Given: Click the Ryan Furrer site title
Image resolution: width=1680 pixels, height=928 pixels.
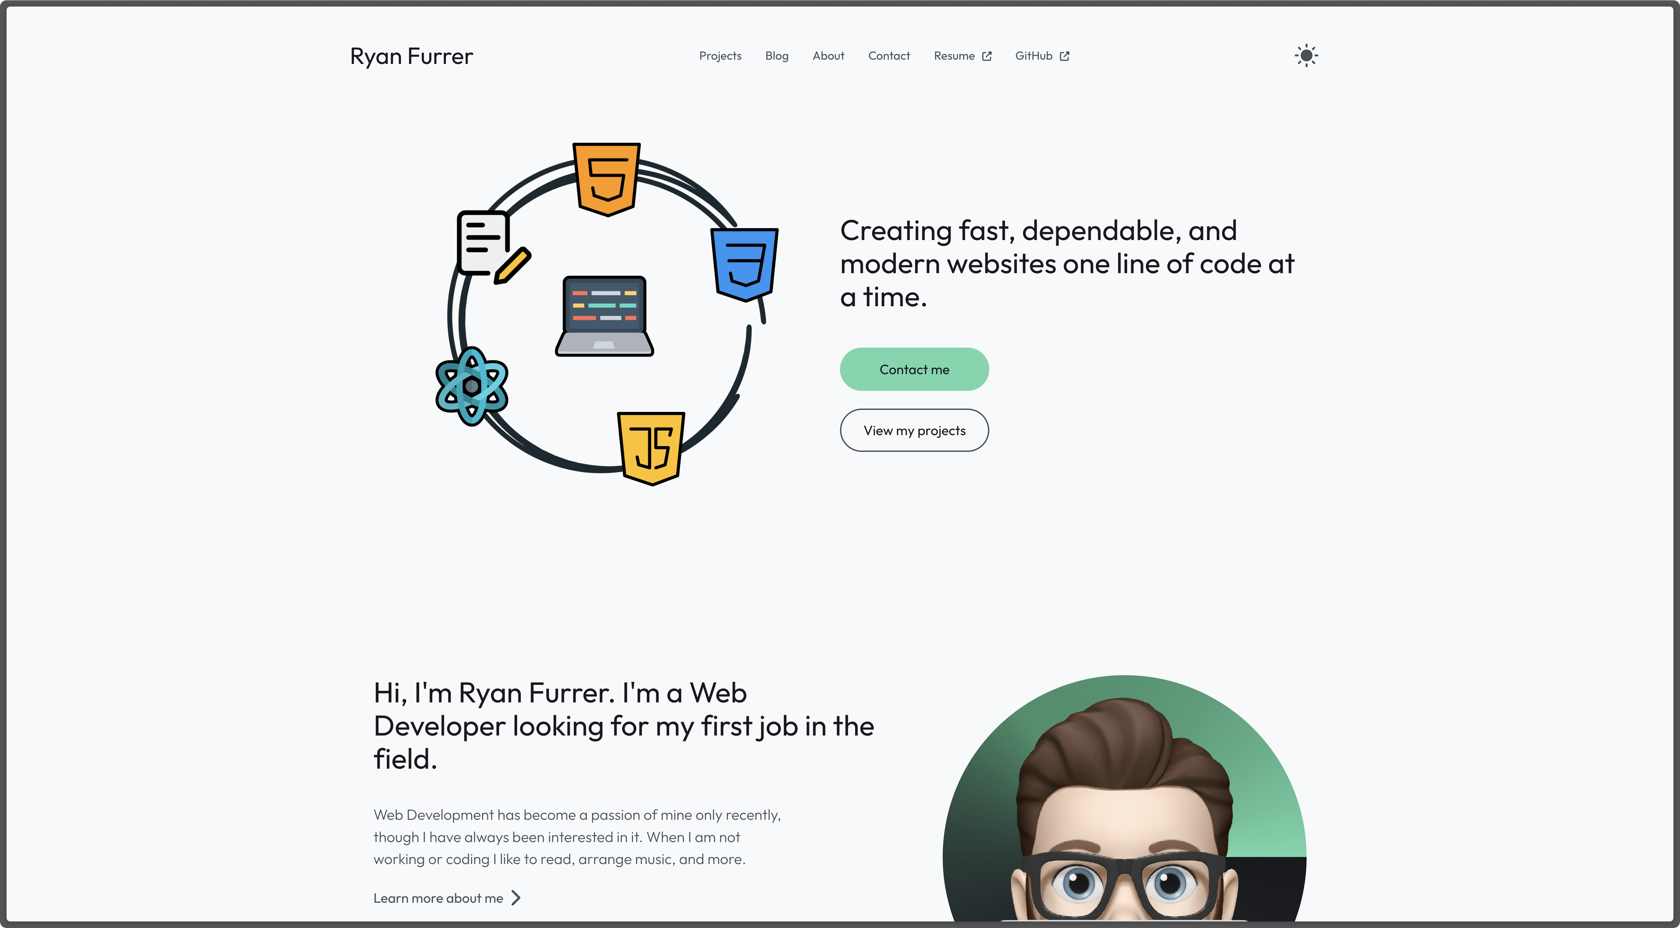Looking at the screenshot, I should point(411,56).
